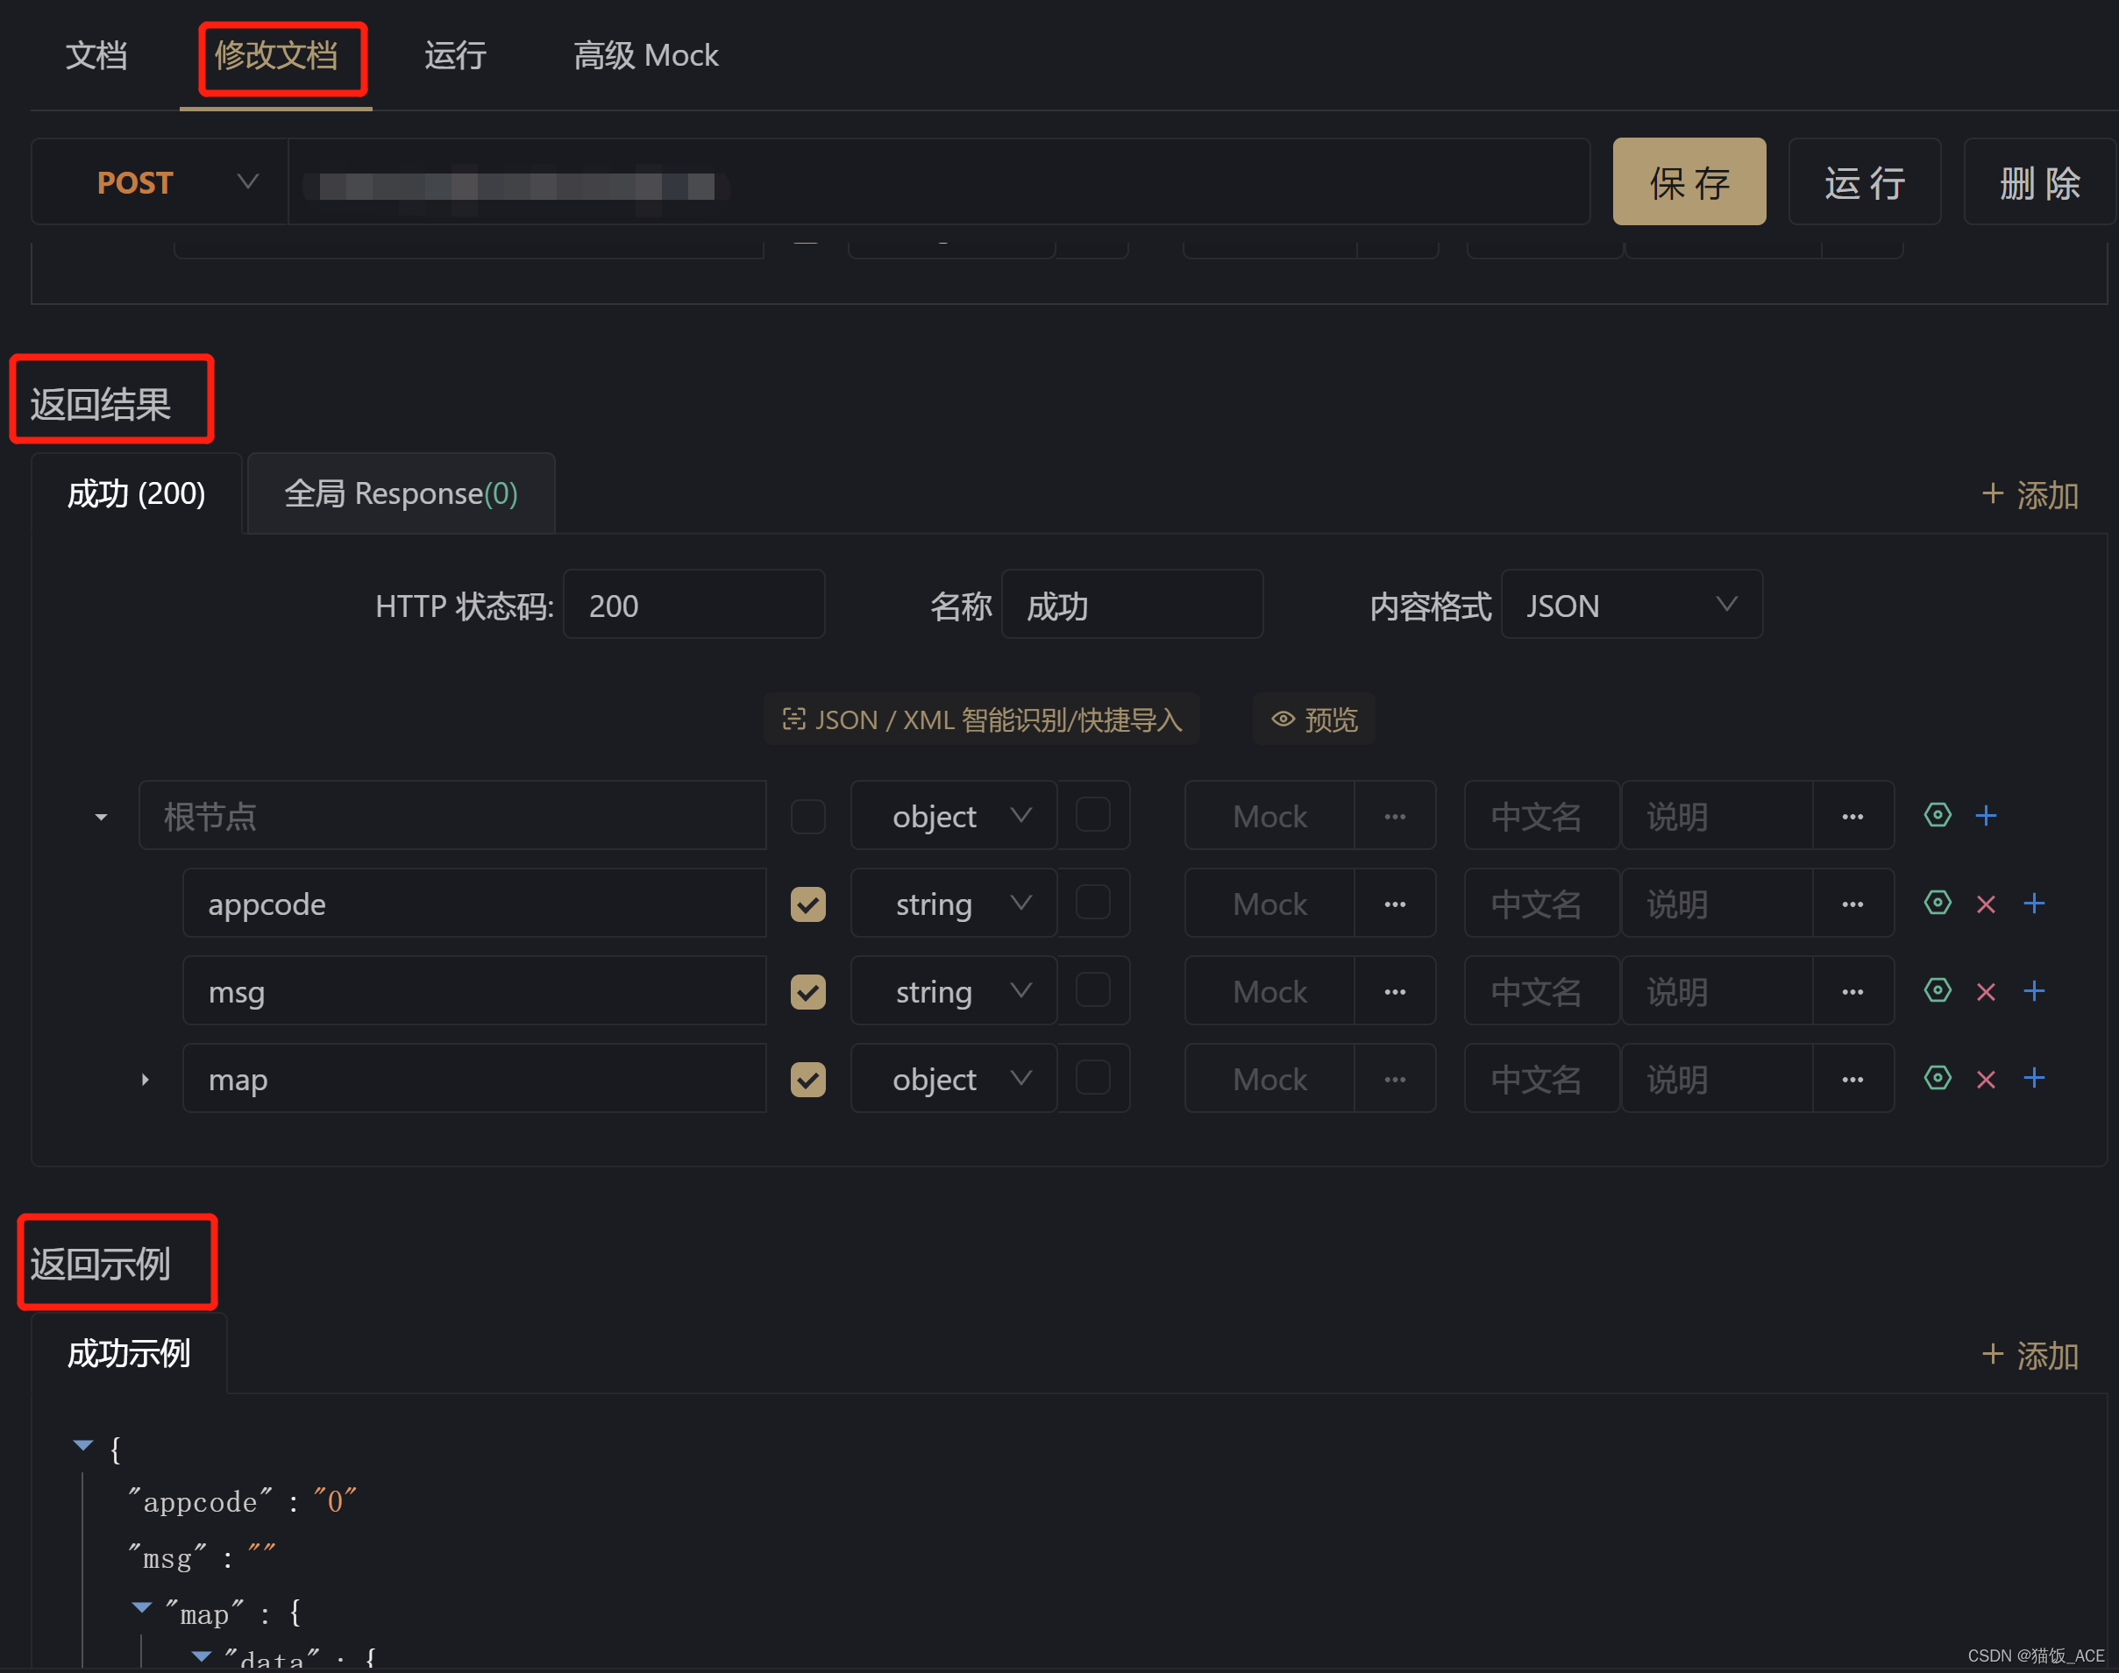Uncheck required checkbox for appcode
This screenshot has width=2119, height=1673.
pos(807,904)
